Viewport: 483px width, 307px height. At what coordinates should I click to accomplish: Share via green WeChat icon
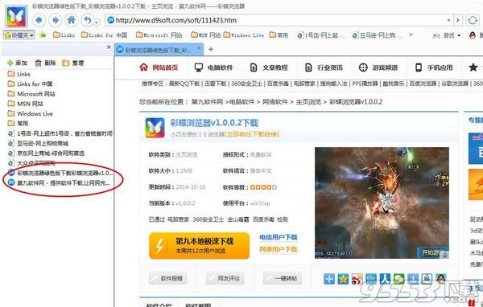tap(399, 279)
